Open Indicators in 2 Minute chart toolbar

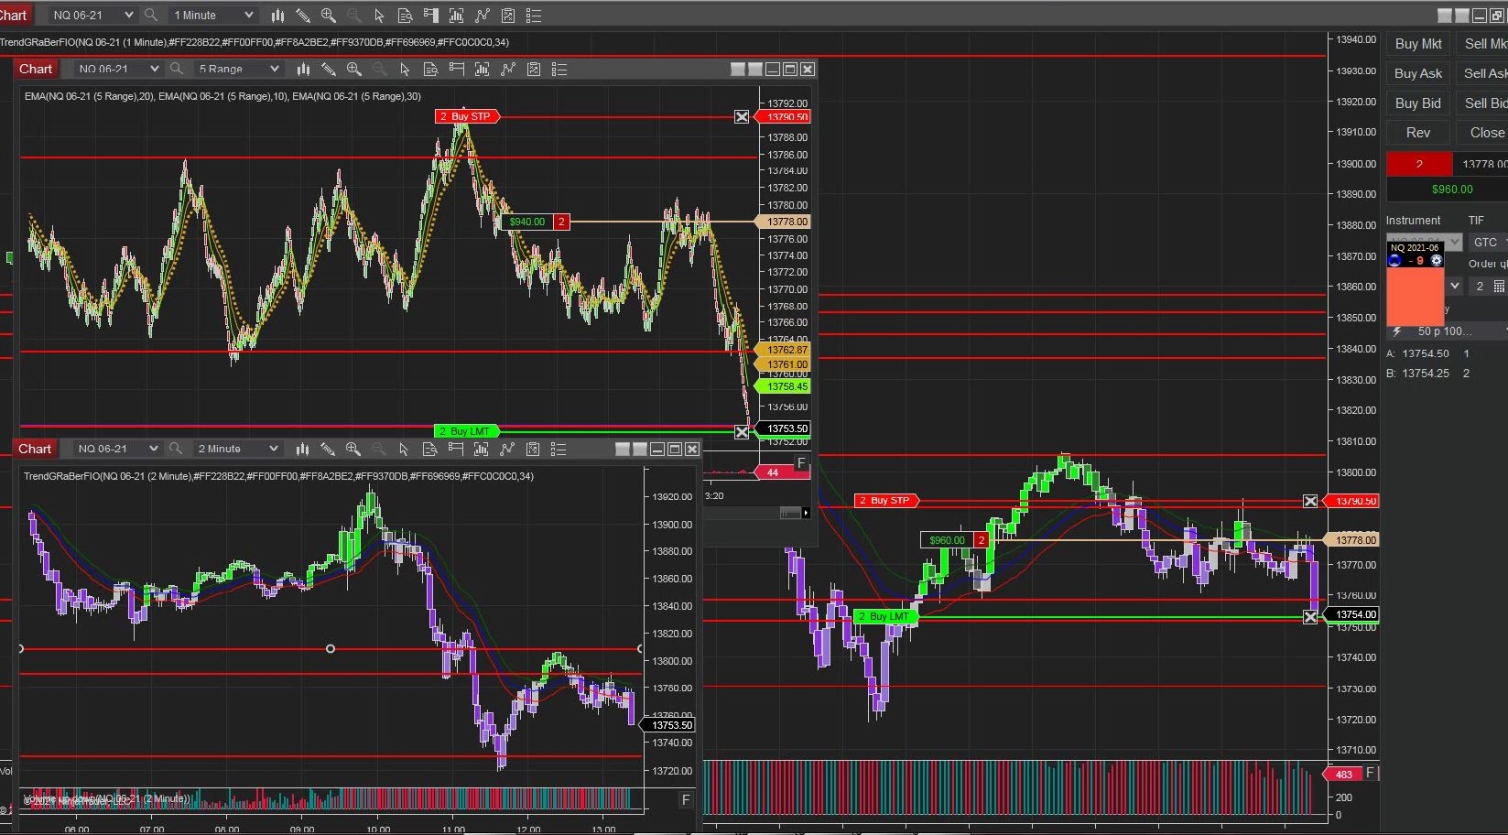507,449
